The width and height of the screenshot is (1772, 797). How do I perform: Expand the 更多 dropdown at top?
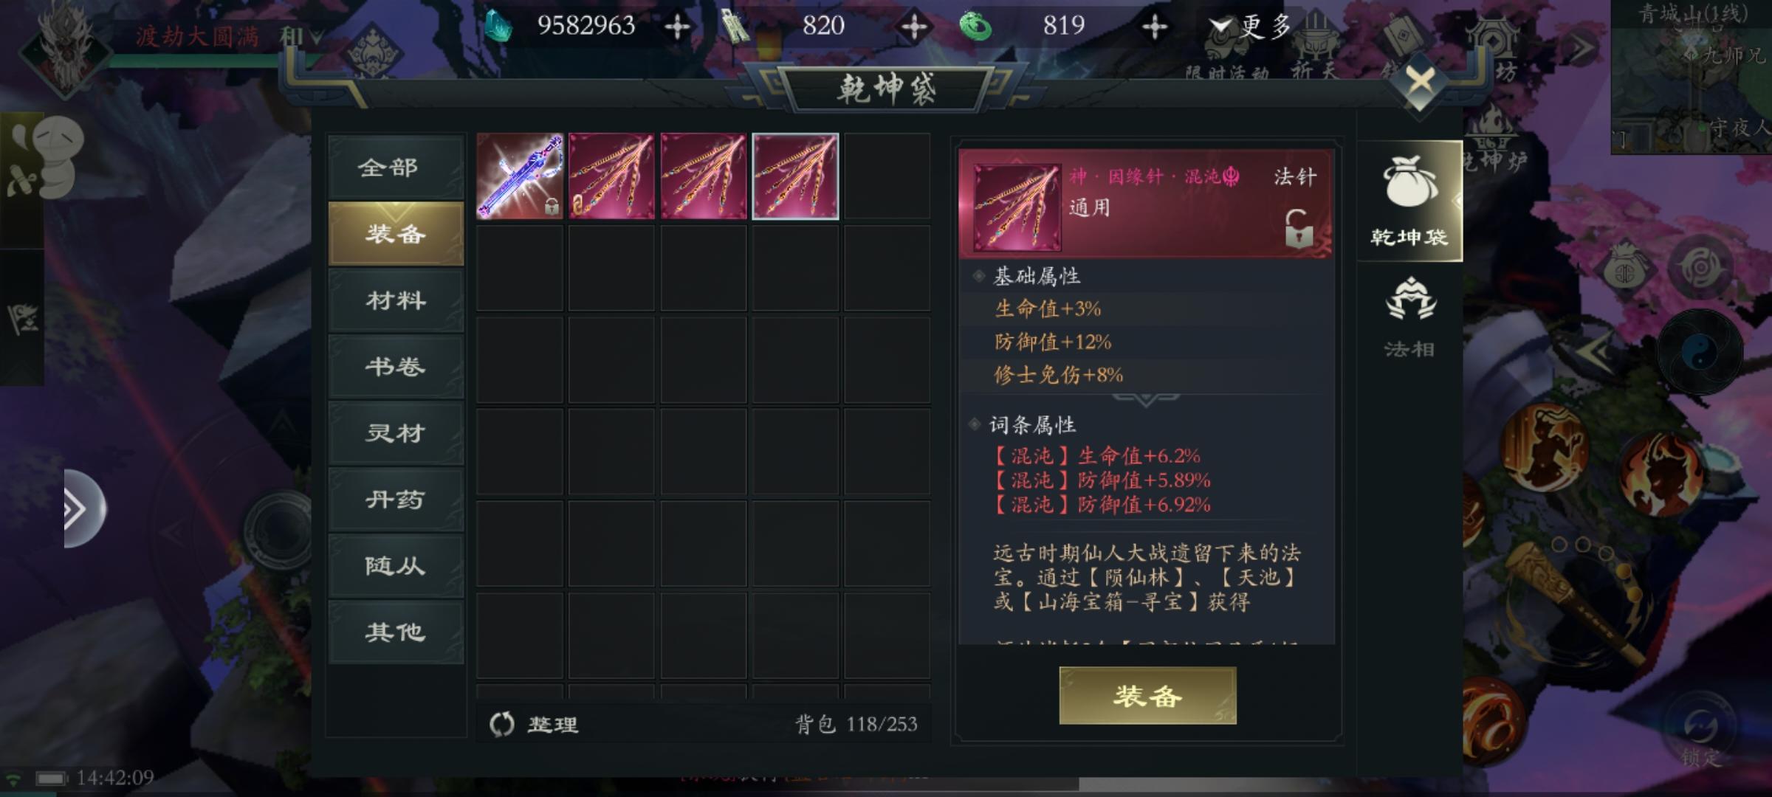click(x=1251, y=27)
